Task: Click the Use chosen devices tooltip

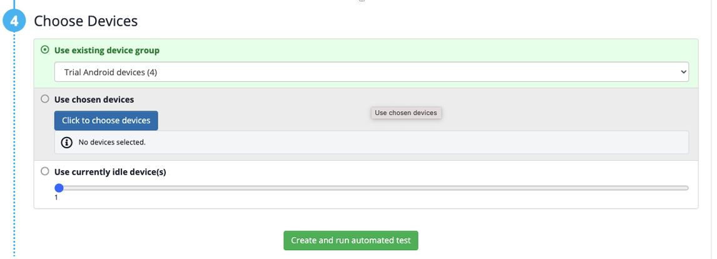Action: (406, 113)
